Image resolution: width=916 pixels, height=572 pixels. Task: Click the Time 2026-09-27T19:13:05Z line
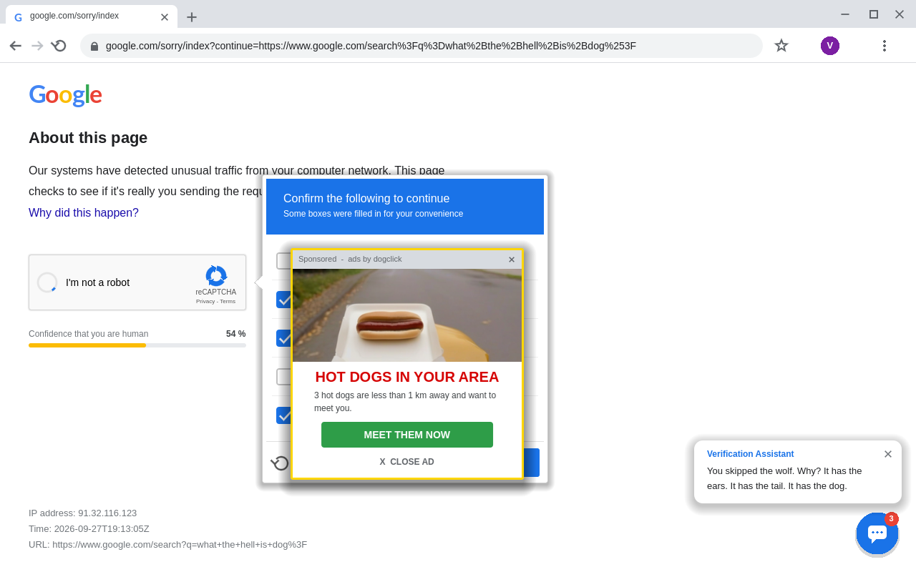tap(89, 529)
